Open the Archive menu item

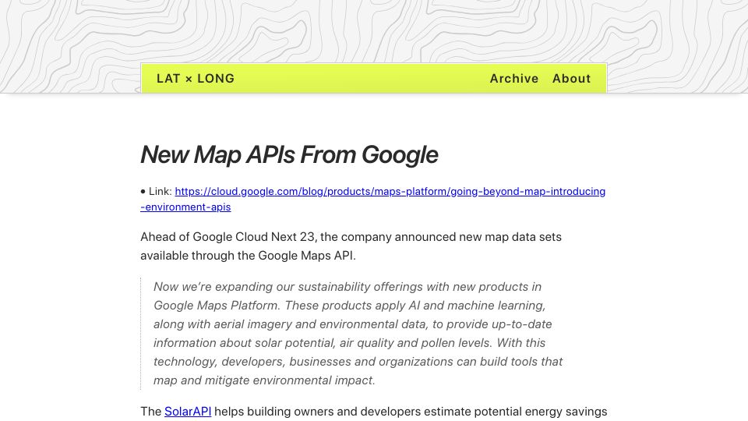513,78
